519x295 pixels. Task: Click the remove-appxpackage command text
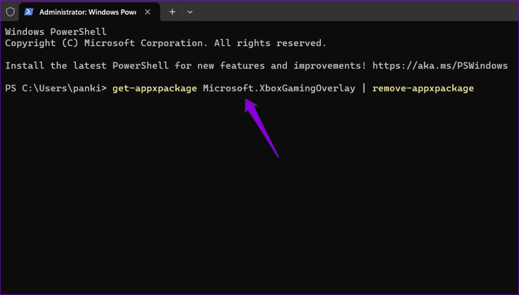[423, 89]
